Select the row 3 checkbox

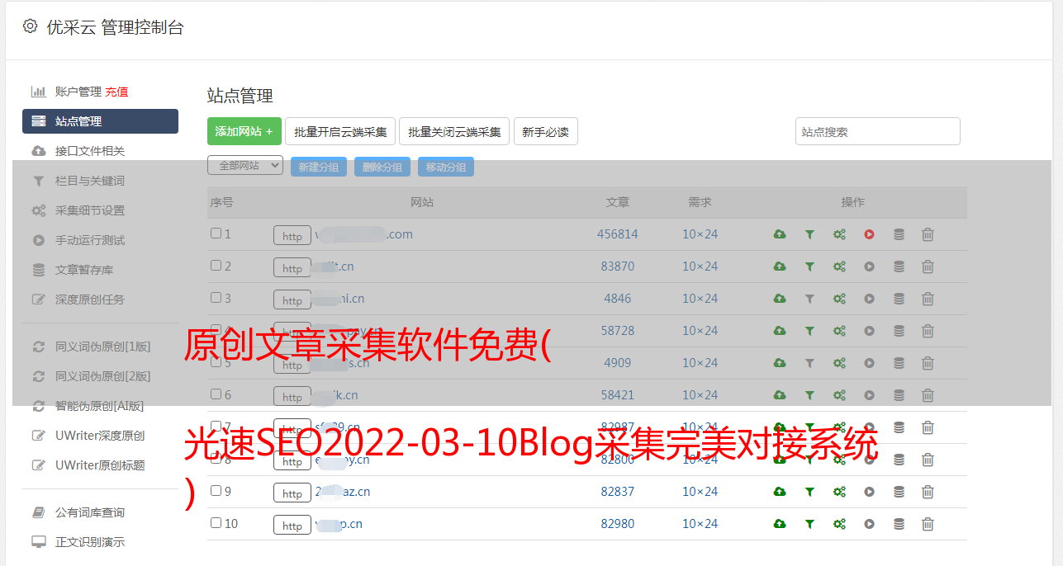pyautogui.click(x=216, y=298)
